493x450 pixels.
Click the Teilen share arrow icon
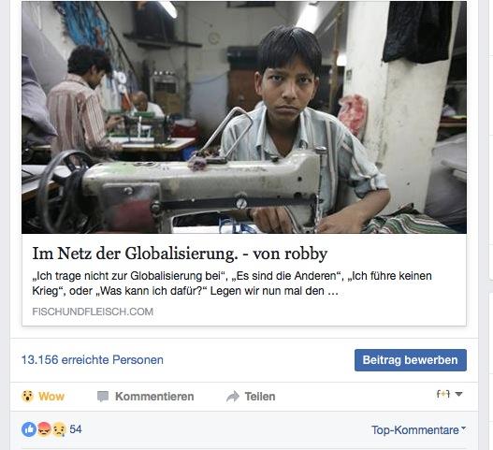tap(233, 397)
